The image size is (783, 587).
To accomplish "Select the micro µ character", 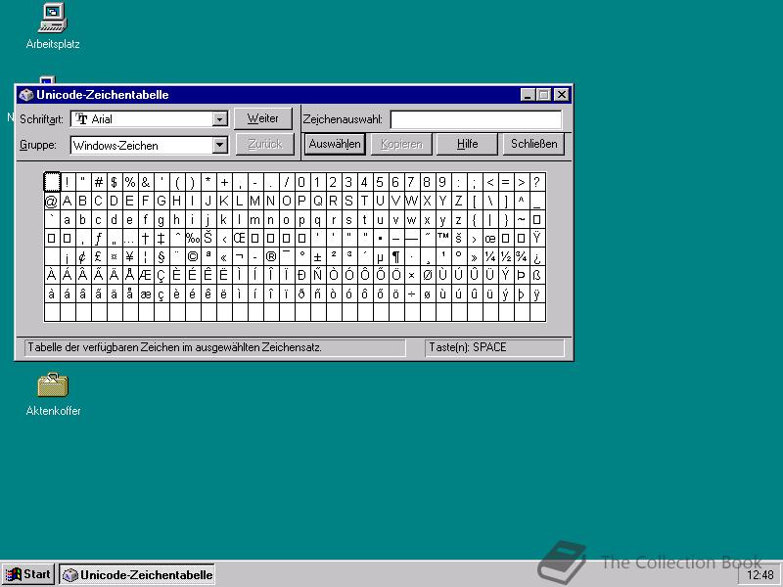I will (x=381, y=257).
